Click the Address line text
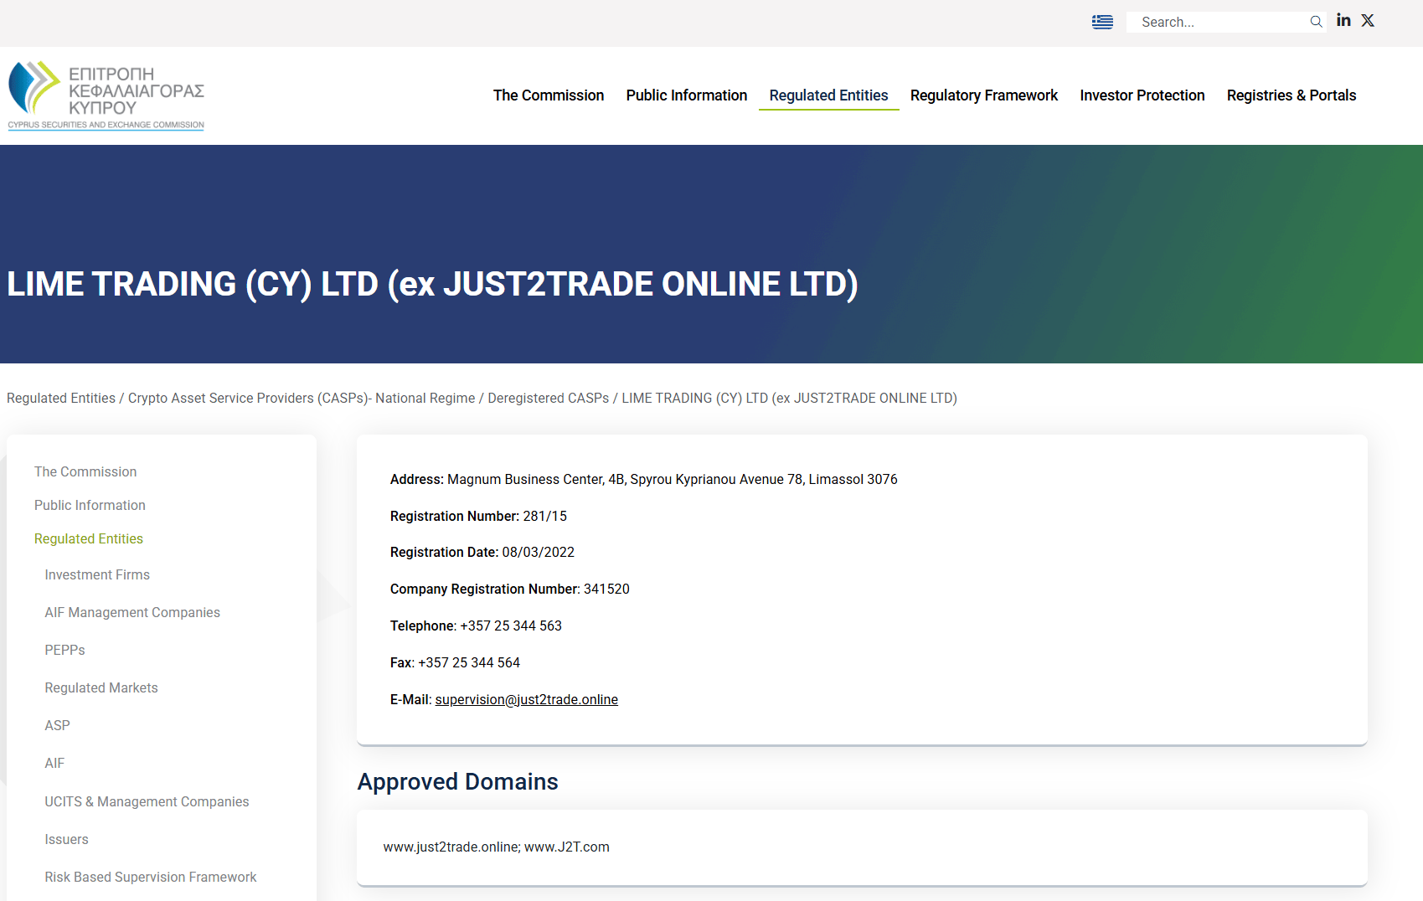The width and height of the screenshot is (1423, 901). [x=644, y=479]
